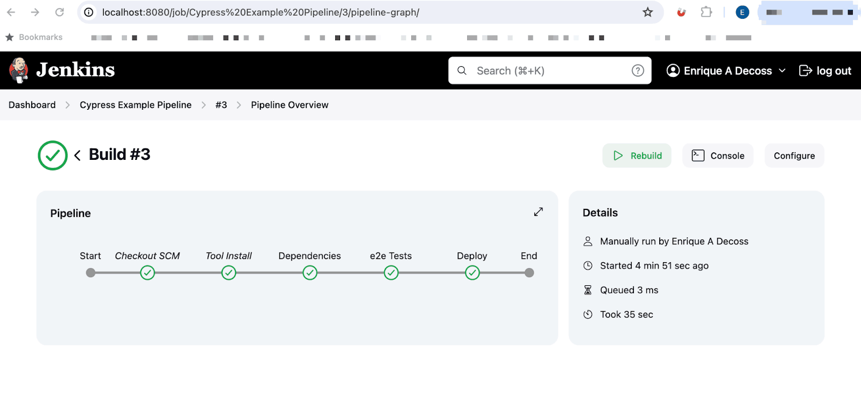The width and height of the screenshot is (861, 401).
Task: Click the site info icon in address bar
Action: (x=89, y=12)
